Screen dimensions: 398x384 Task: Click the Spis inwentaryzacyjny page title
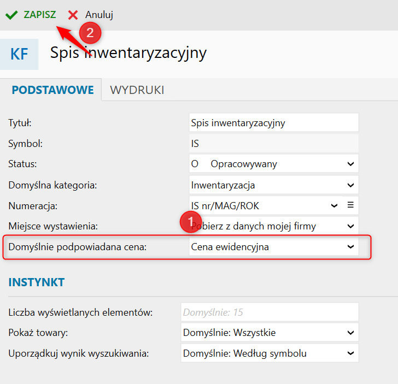click(128, 54)
